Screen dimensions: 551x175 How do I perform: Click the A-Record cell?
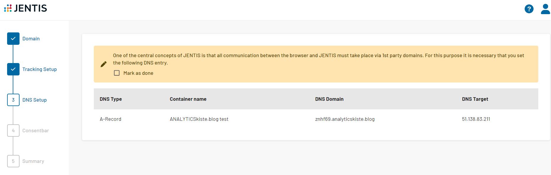[110, 119]
